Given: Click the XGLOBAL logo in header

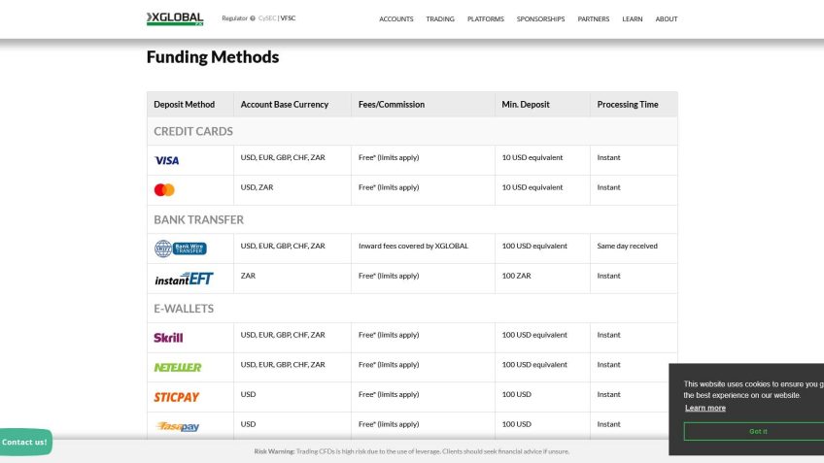Looking at the screenshot, I should coord(175,18).
